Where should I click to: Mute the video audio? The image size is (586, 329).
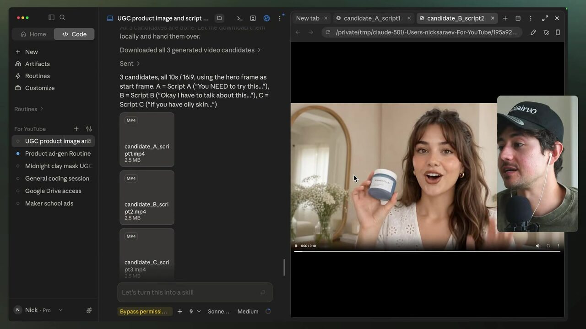(x=537, y=246)
